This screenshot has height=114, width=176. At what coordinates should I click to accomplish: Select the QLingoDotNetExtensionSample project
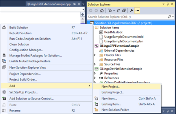[x=121, y=69]
